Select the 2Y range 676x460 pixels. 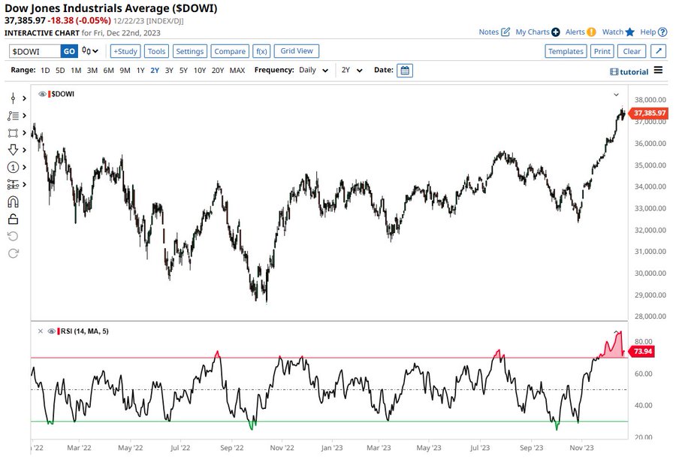pyautogui.click(x=154, y=71)
